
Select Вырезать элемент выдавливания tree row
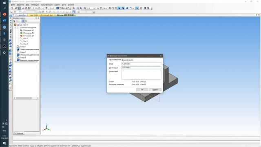pos(29,60)
